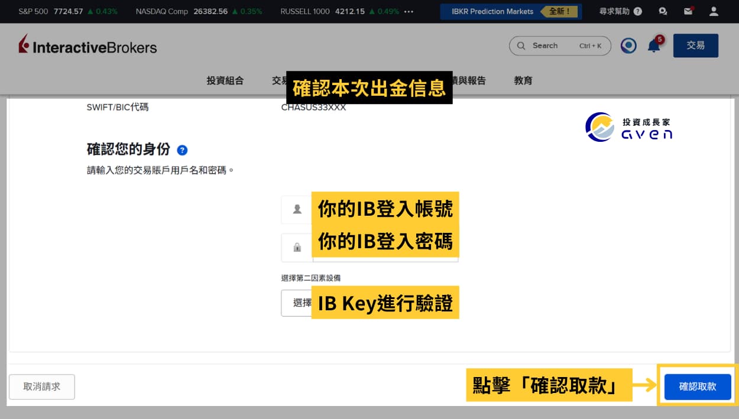Open the notifications bell icon
This screenshot has width=739, height=419.
pyautogui.click(x=654, y=46)
